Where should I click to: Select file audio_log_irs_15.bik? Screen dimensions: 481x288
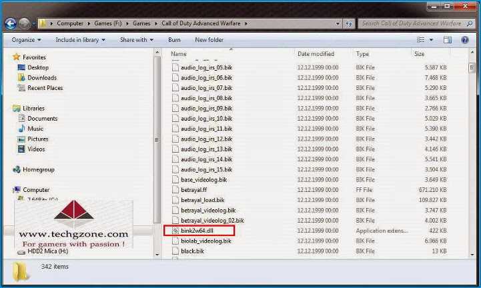(x=206, y=169)
